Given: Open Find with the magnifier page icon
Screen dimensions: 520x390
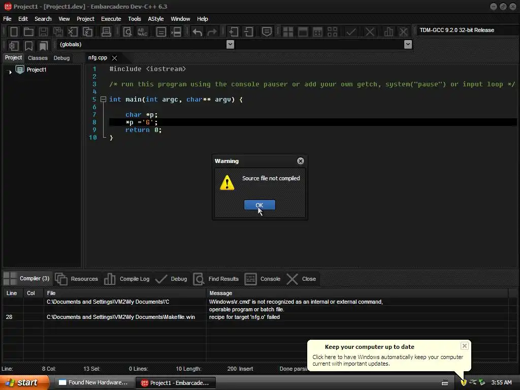Looking at the screenshot, I should coord(127,32).
